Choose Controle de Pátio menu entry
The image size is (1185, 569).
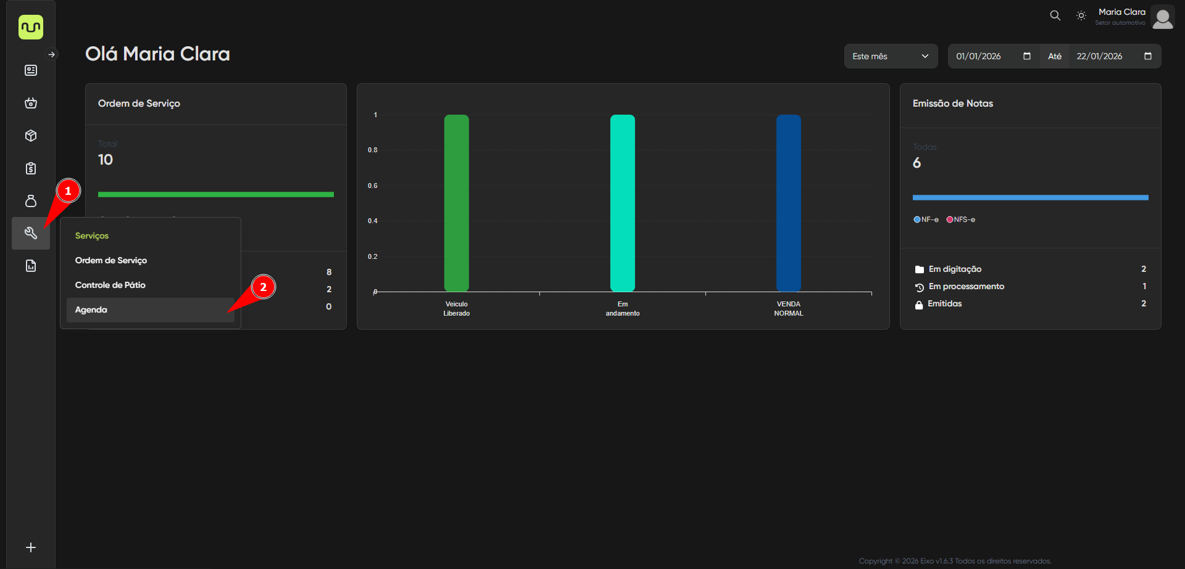pos(110,285)
